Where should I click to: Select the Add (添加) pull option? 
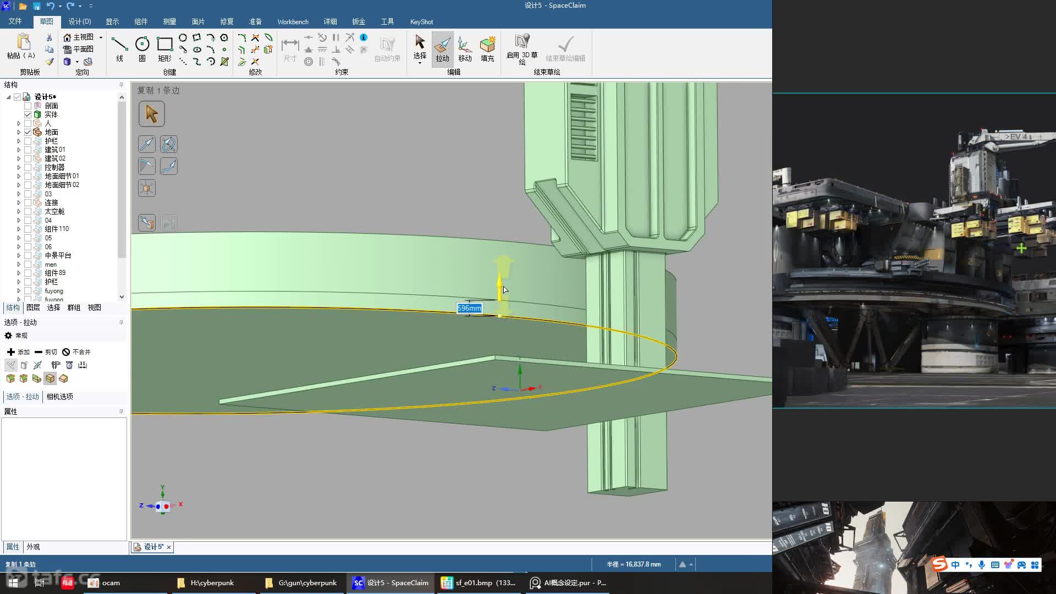(x=18, y=352)
